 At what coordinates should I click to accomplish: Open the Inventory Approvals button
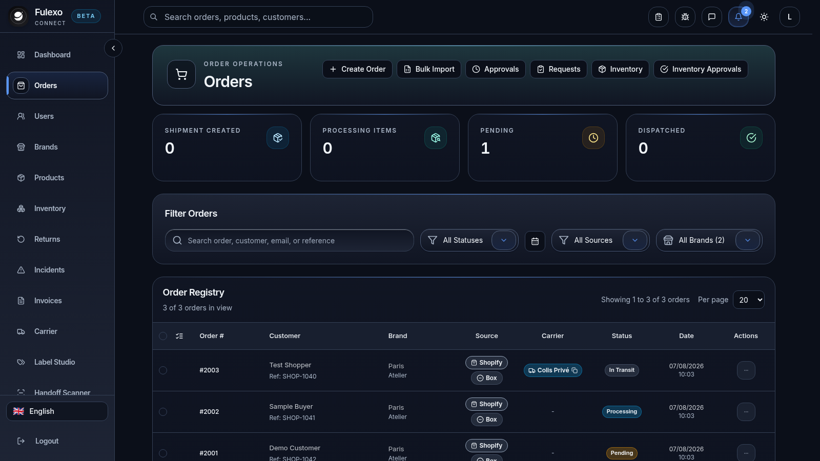pos(701,69)
